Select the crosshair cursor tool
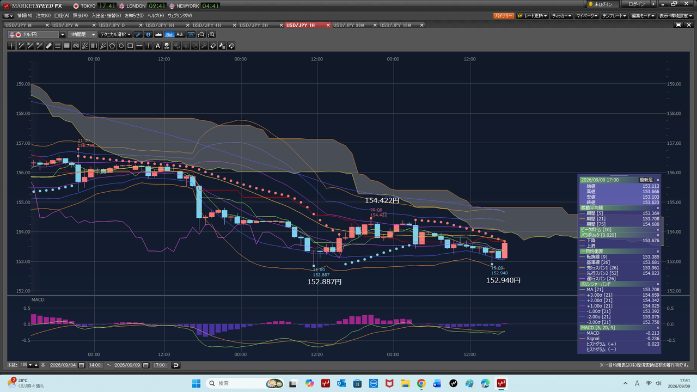 pyautogui.click(x=11, y=46)
